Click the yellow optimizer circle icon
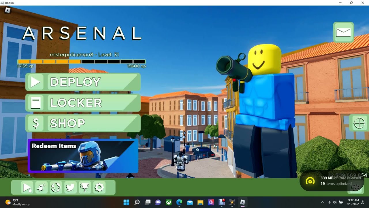The image size is (369, 208). click(x=310, y=181)
